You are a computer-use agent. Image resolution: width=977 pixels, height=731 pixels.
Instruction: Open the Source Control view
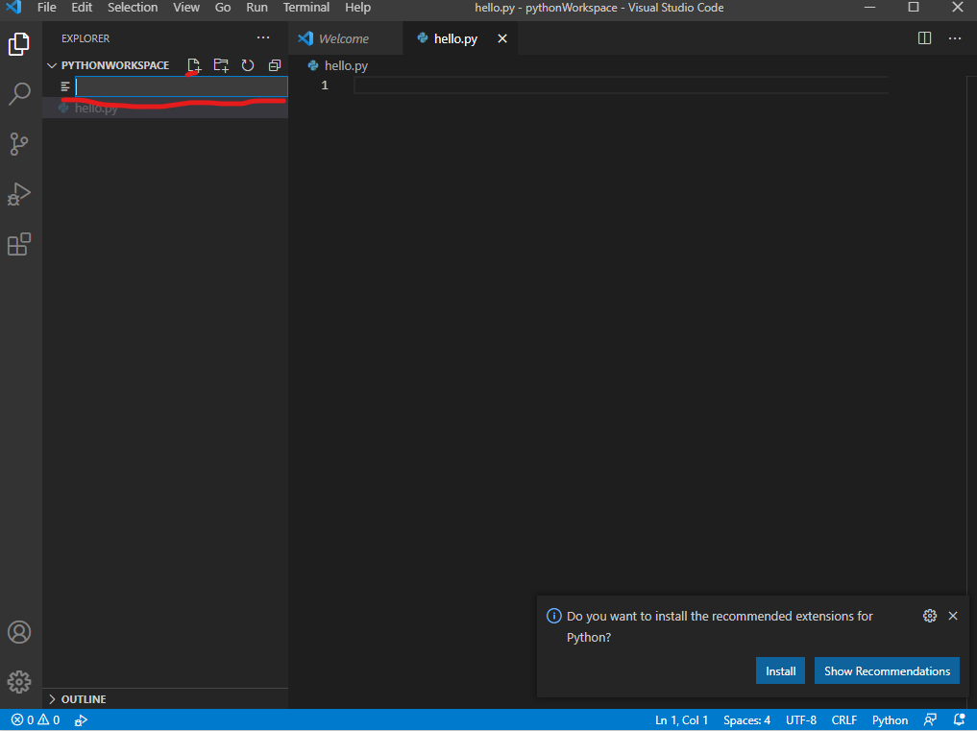(19, 144)
